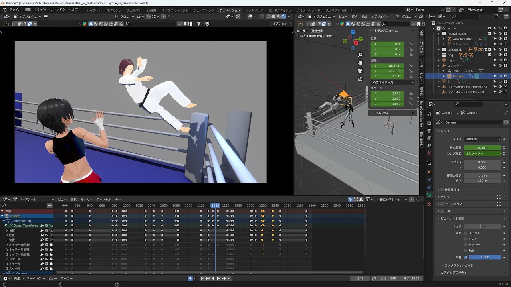This screenshot has width=511, height=287.
Task: Click the オプション button in the left viewport
Action: click(x=281, y=24)
